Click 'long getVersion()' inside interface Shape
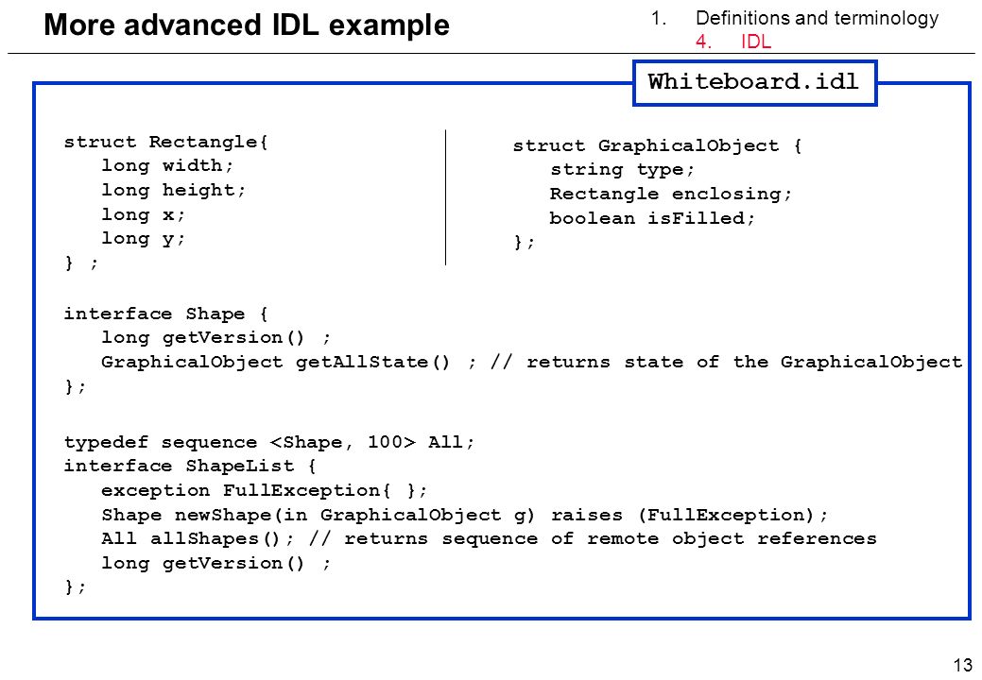 [x=203, y=338]
